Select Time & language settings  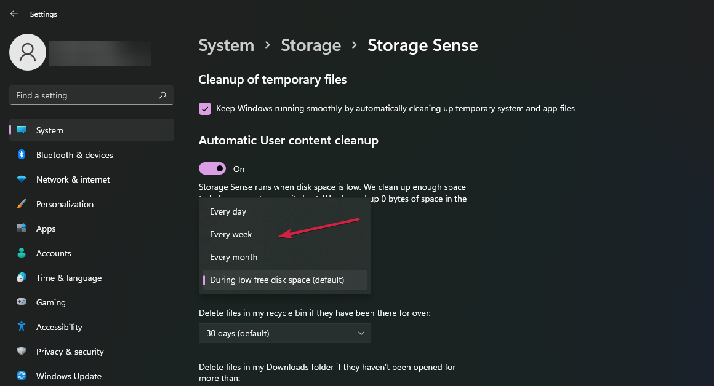click(68, 278)
